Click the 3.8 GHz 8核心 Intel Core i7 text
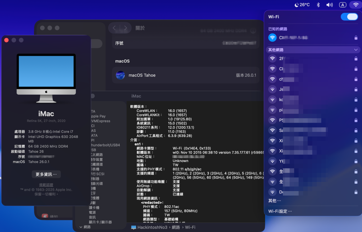This screenshot has width=362, height=232. point(51,131)
